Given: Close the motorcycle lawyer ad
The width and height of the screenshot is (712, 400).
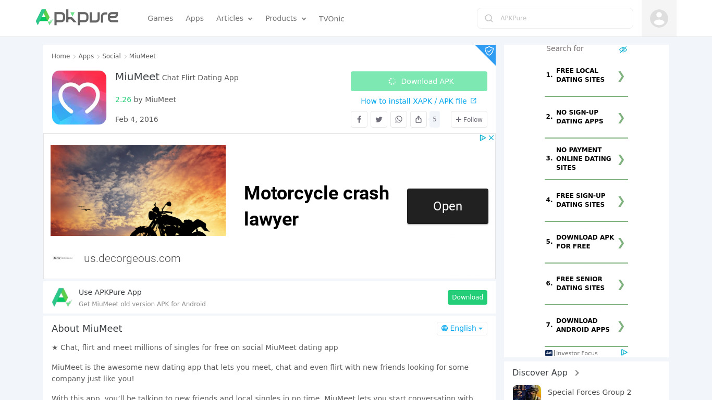Looking at the screenshot, I should click(x=491, y=138).
